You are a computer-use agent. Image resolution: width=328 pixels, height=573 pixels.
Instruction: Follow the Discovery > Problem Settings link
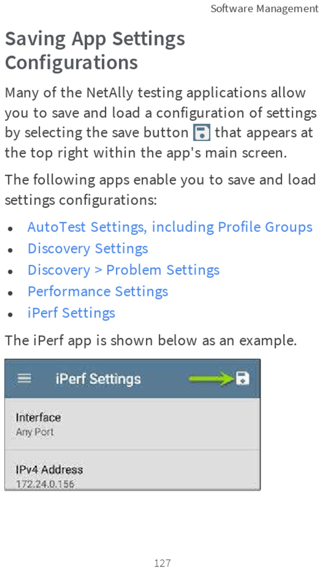point(124,270)
